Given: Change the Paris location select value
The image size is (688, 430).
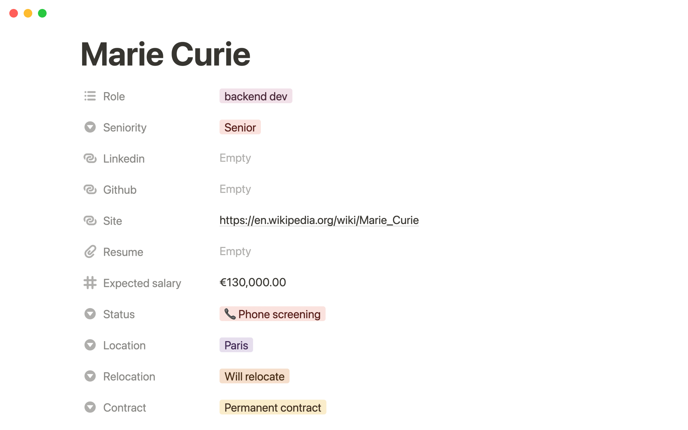Looking at the screenshot, I should pos(236,345).
